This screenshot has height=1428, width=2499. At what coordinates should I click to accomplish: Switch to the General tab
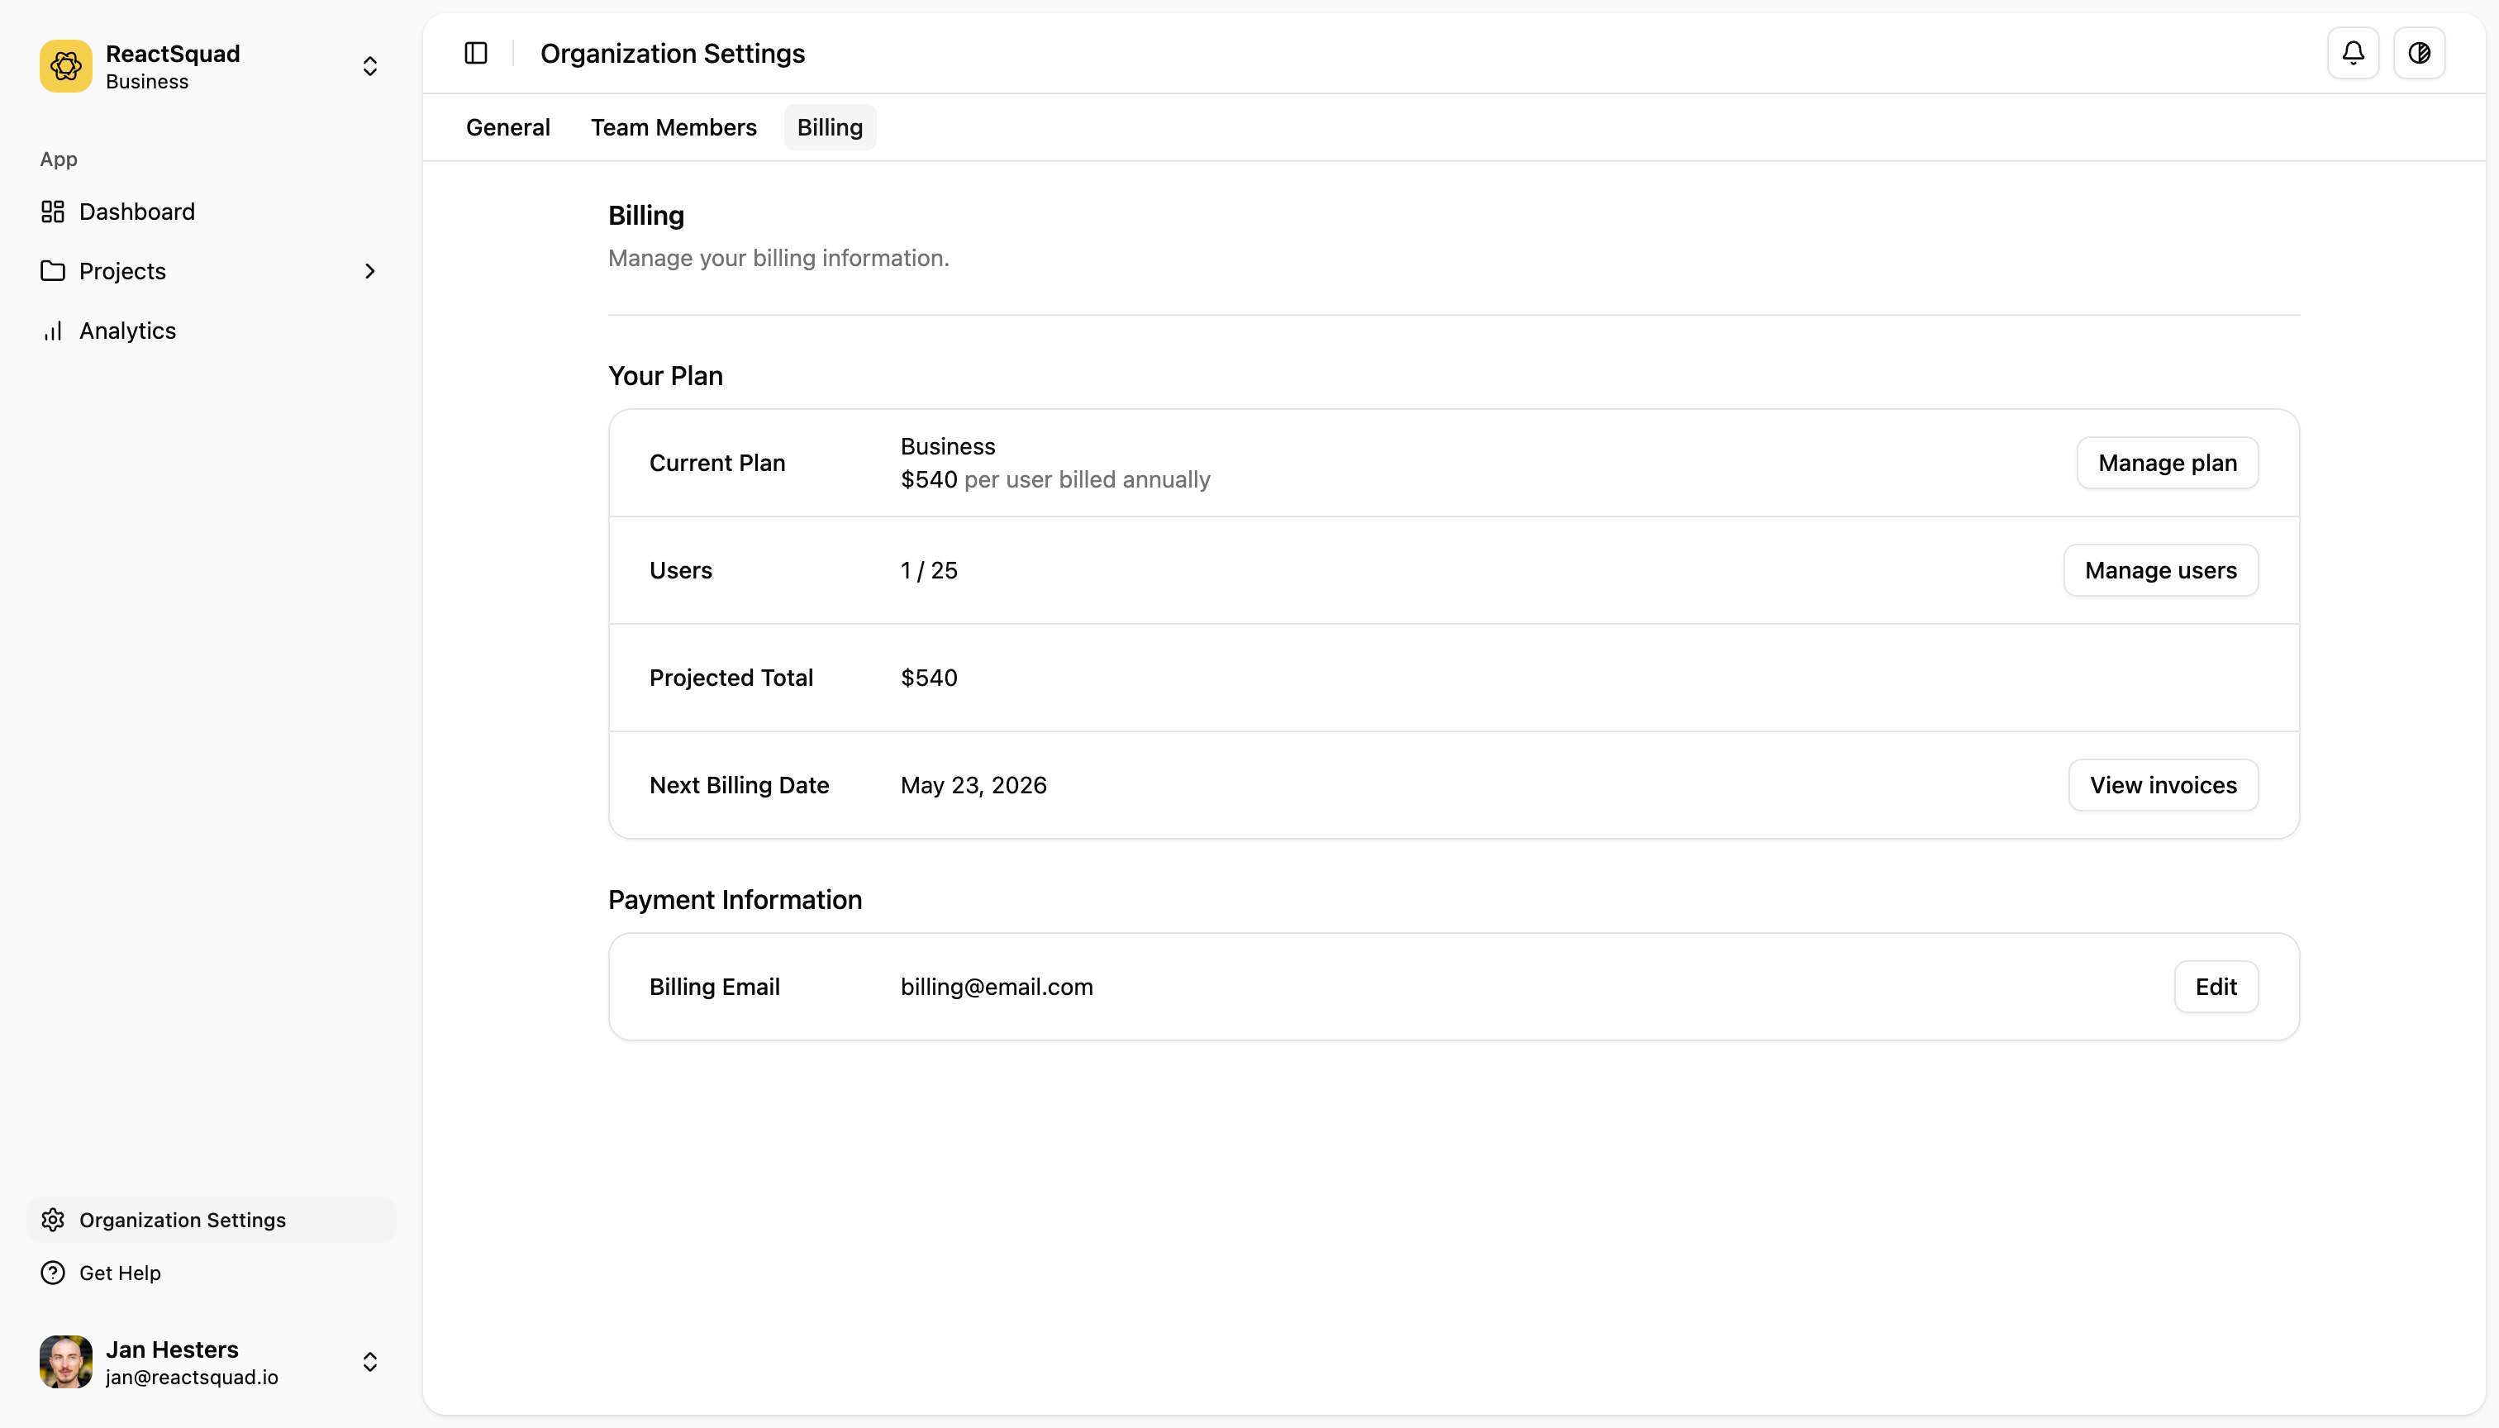coord(508,127)
